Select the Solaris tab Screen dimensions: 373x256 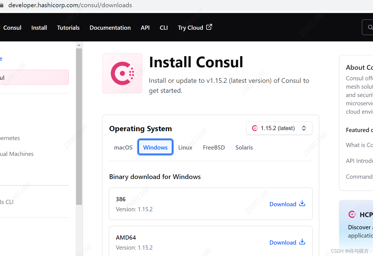coord(244,148)
